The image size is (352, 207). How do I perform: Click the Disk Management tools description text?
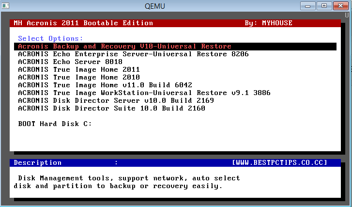(127, 182)
